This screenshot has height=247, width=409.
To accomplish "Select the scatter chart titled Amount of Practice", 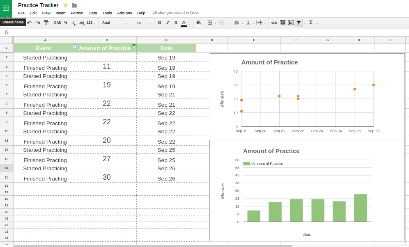I will [x=307, y=97].
